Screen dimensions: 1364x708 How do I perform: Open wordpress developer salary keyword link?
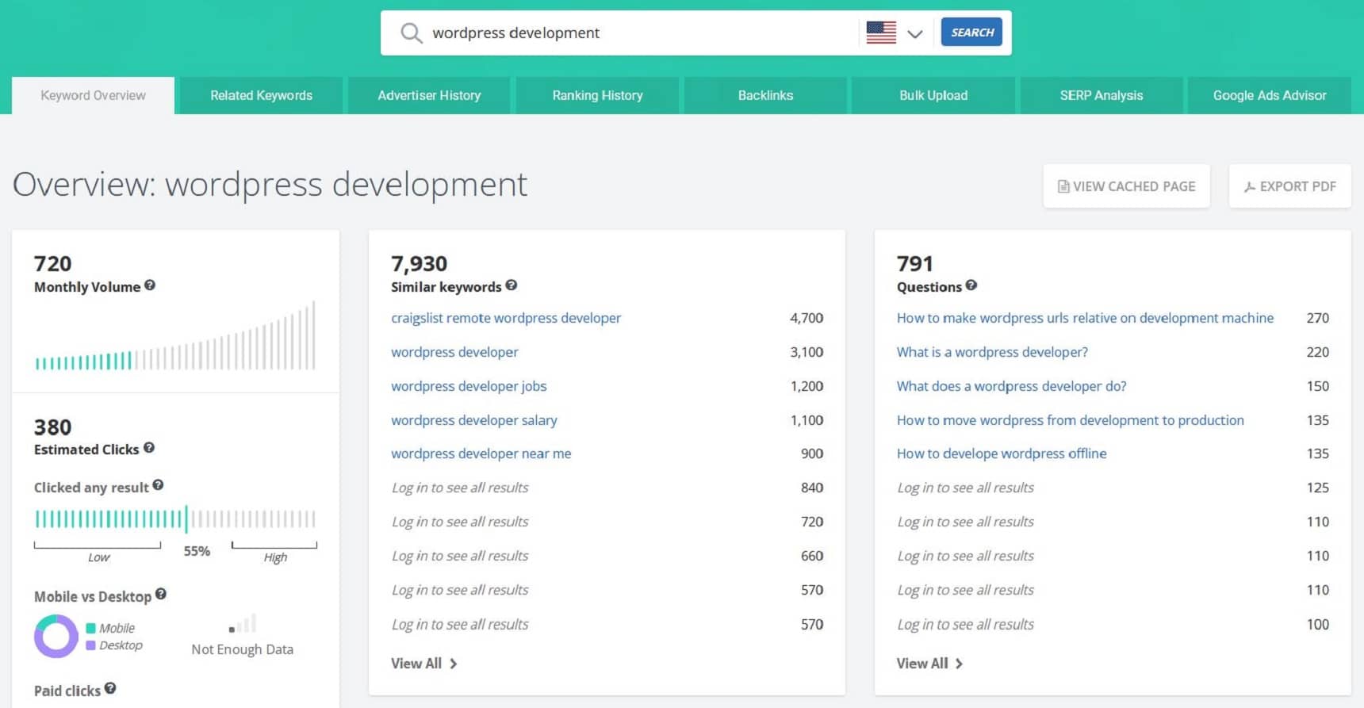tap(474, 420)
